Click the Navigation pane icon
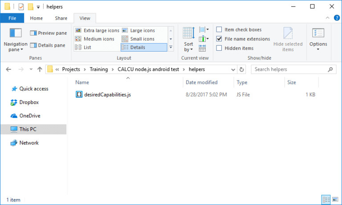Viewport: 342px width, 205px height. (x=16, y=34)
